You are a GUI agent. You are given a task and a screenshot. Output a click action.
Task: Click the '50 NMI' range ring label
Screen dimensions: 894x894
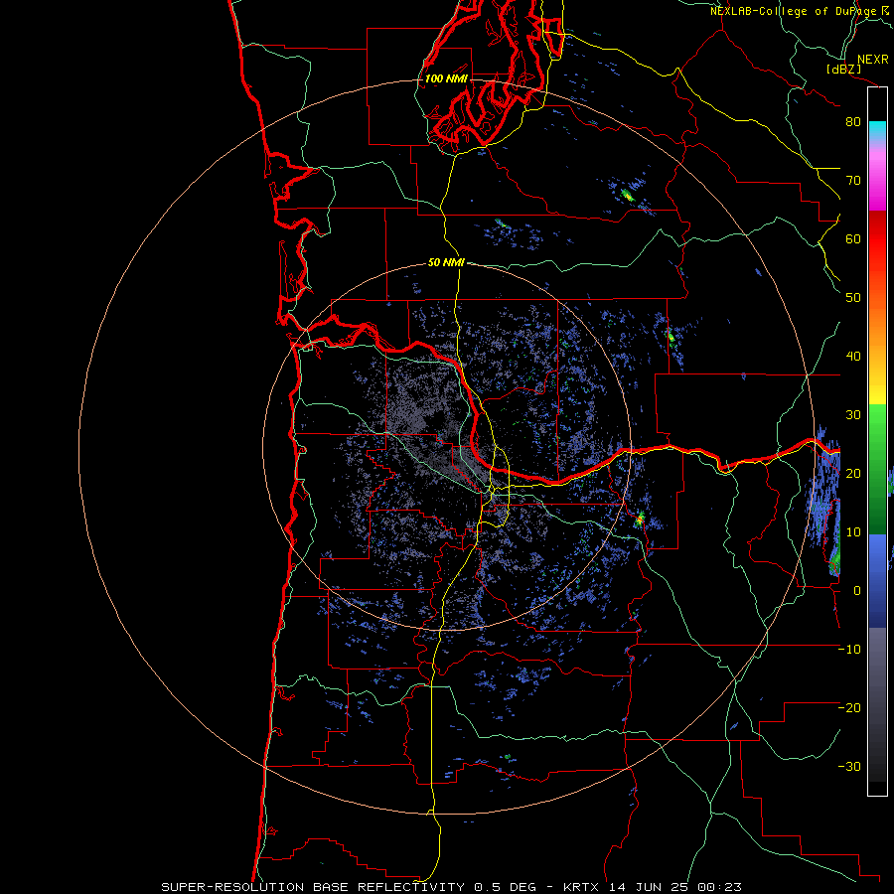point(446,263)
